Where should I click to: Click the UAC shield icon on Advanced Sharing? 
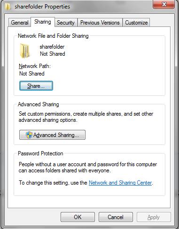click(x=29, y=135)
